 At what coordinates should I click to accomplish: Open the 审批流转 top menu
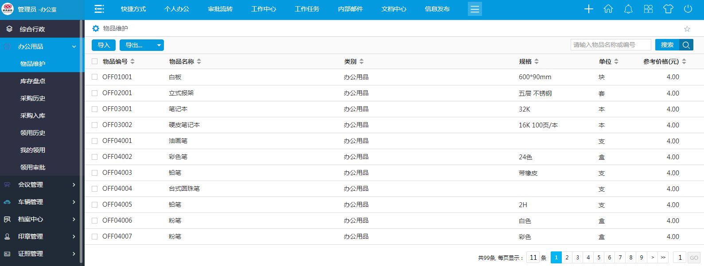tap(220, 9)
